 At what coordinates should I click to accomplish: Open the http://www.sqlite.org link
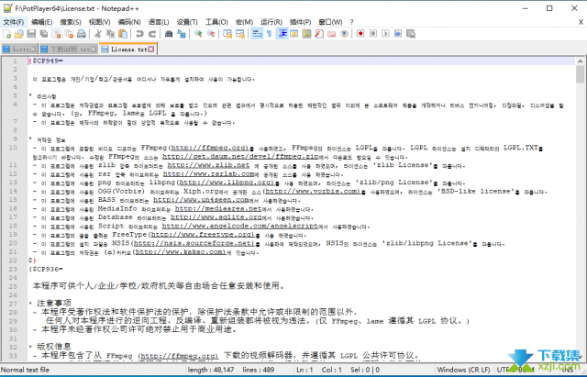[216, 217]
